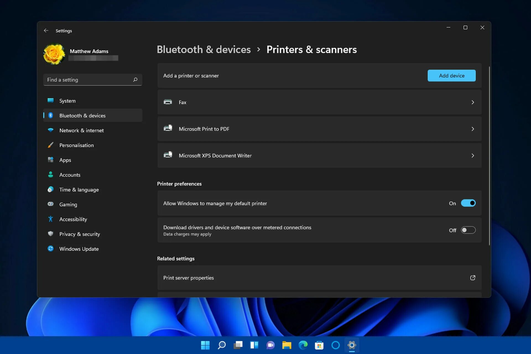Viewport: 531px width, 354px height.
Task: Open external link icon for Print server properties
Action: coord(473,278)
